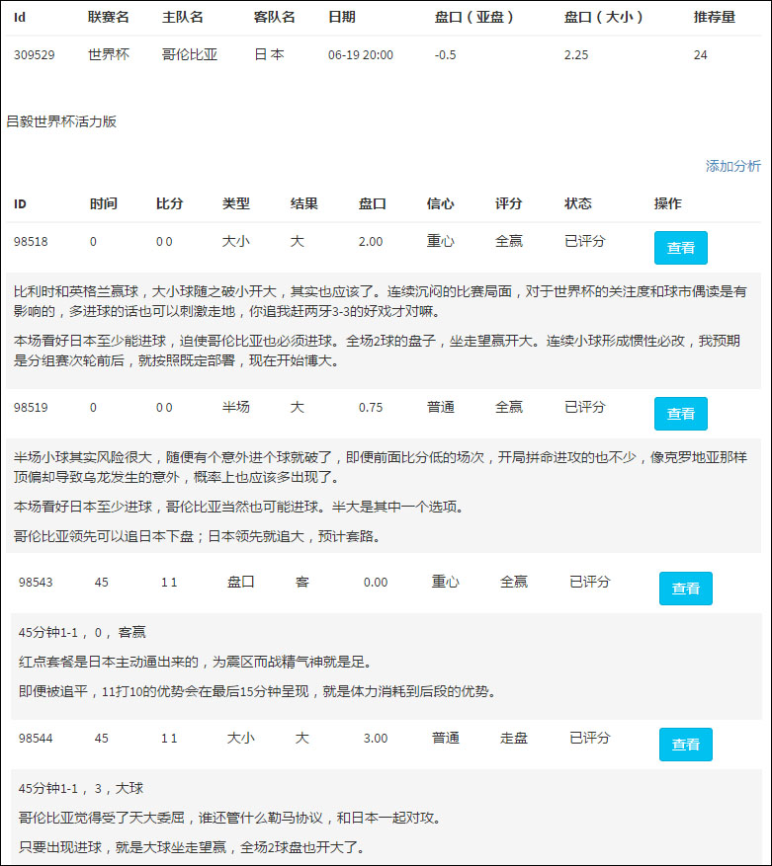Click the 主队名 column header
The image size is (772, 866).
click(x=183, y=17)
